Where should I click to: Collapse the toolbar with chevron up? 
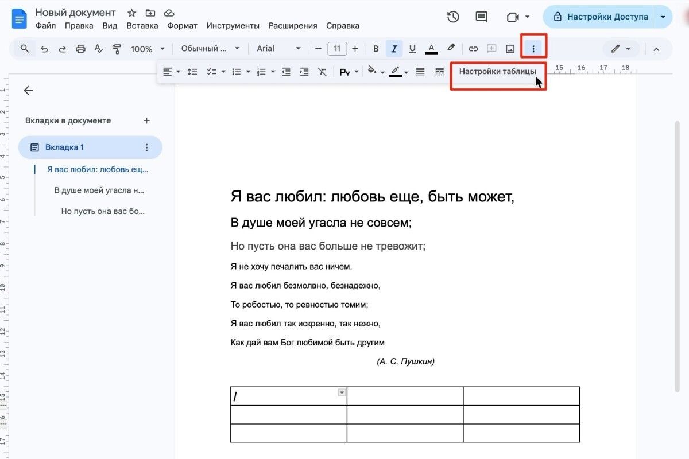point(656,49)
